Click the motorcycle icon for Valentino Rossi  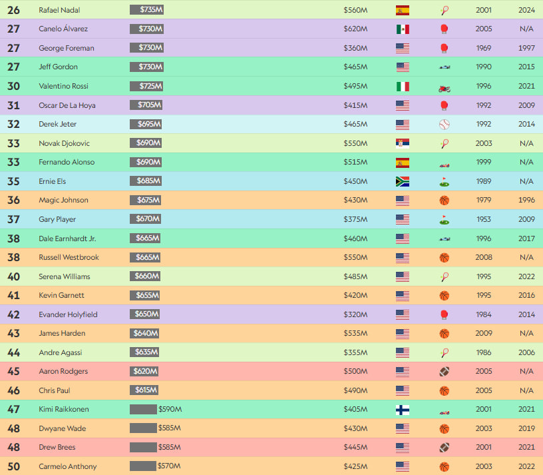[444, 87]
